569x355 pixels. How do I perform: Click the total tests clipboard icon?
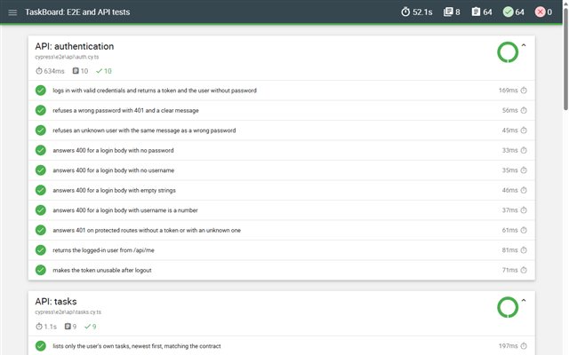(476, 12)
